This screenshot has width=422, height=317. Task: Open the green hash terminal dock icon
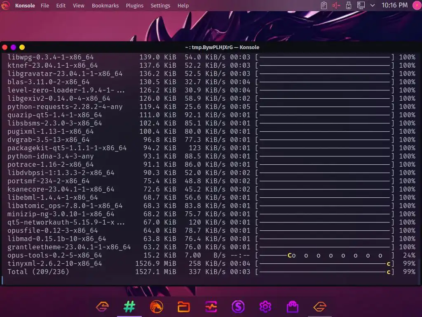coord(129,307)
